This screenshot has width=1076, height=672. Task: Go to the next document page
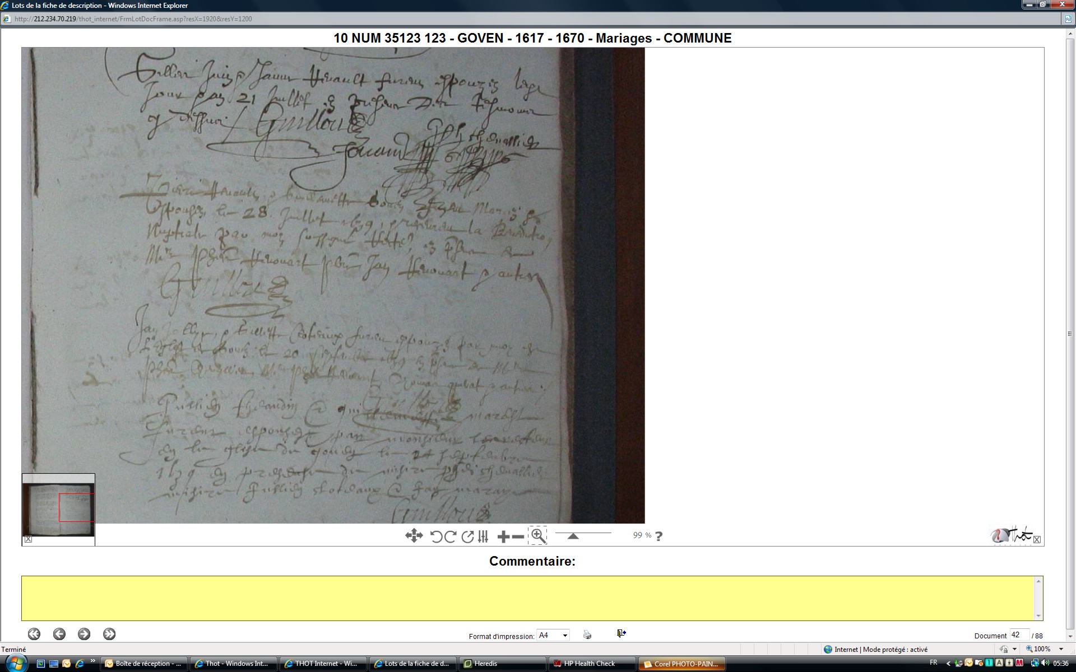click(84, 634)
